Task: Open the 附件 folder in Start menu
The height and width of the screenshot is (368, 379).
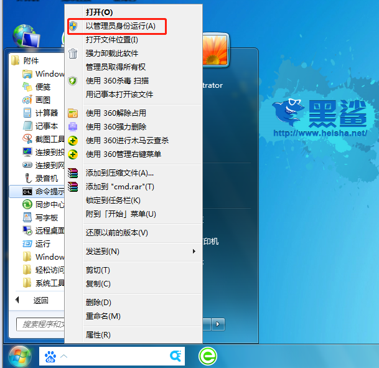Action: point(25,60)
